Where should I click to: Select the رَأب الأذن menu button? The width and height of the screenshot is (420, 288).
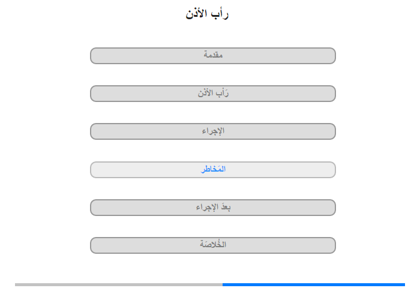tap(212, 94)
